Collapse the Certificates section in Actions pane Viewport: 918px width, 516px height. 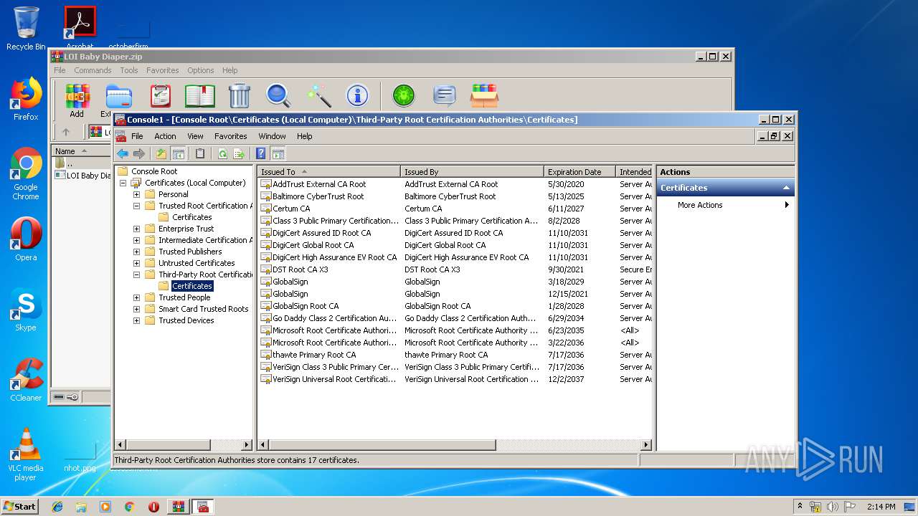pyautogui.click(x=786, y=188)
